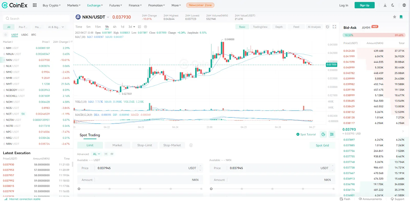This screenshot has width=410, height=201.
Task: Open the AL advanced dropdown
Action: 96,154
